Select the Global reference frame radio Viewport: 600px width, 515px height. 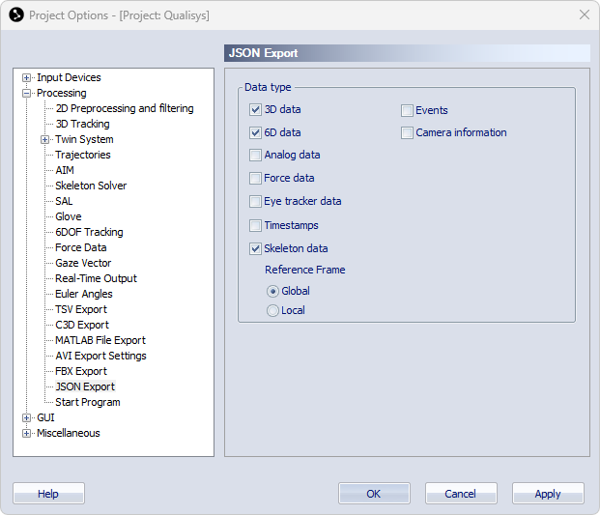pyautogui.click(x=272, y=292)
